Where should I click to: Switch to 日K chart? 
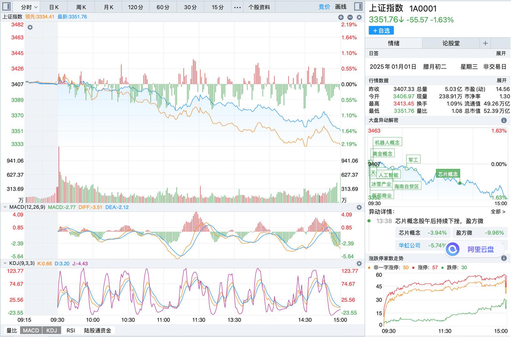(x=54, y=7)
